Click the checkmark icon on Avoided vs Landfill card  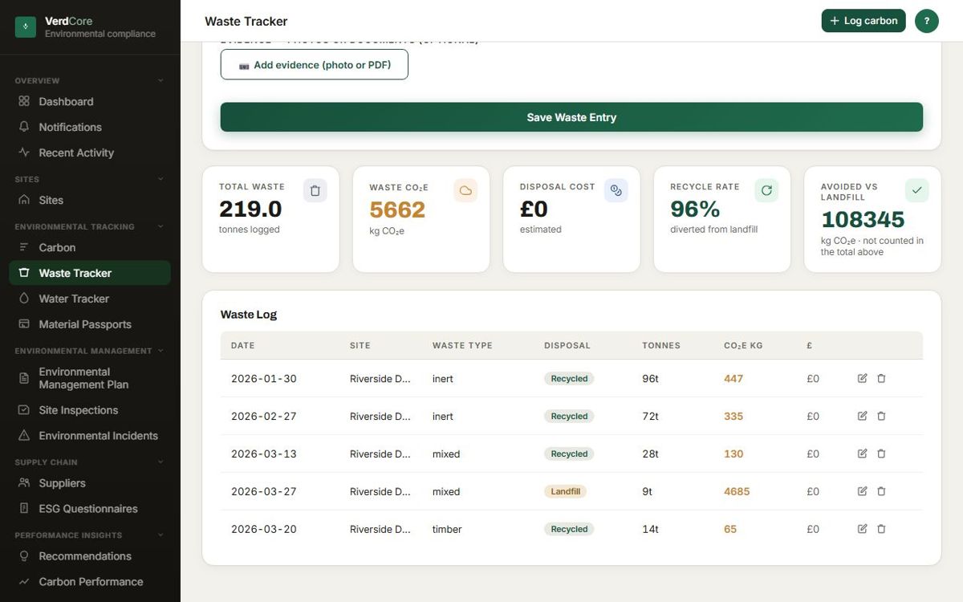[x=917, y=190]
